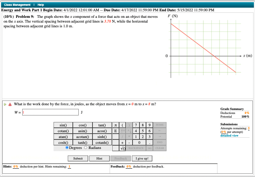Viewport: 255px width, 177px height.
Task: Click the square root keypad button
Action: (122, 148)
